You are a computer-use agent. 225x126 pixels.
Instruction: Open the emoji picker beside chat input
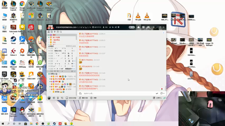(80, 94)
